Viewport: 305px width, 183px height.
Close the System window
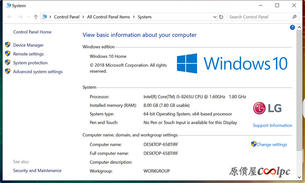(294, 5)
